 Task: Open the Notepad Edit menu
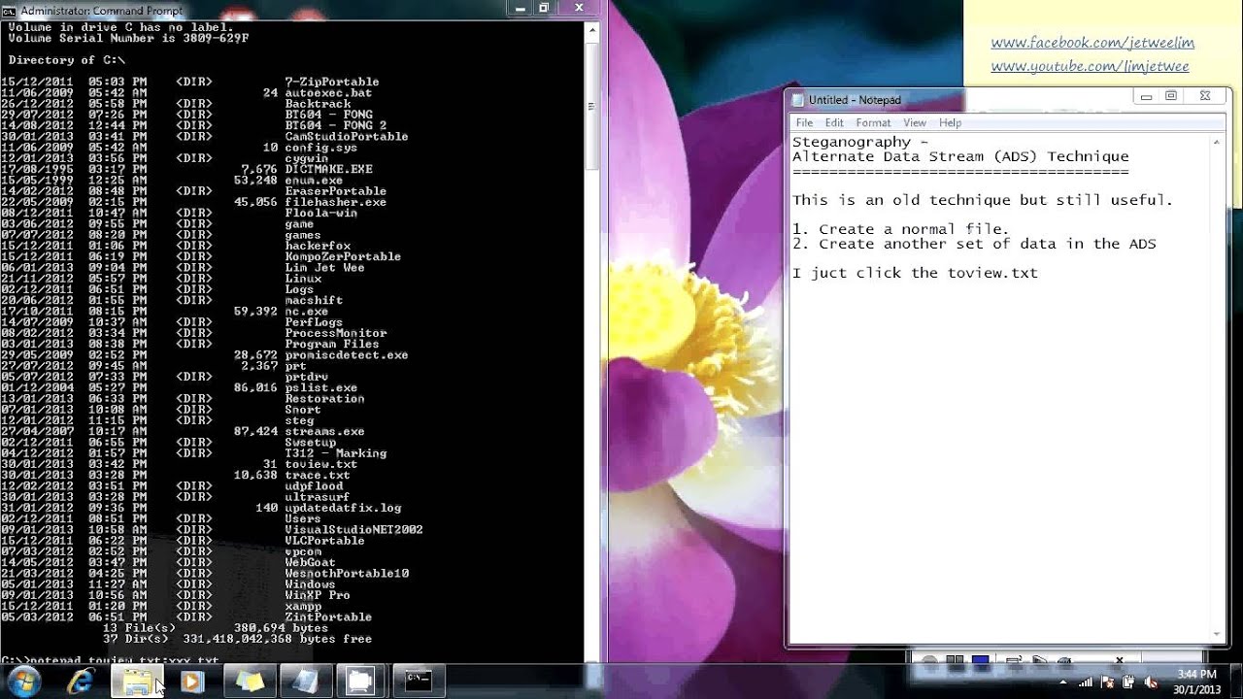[x=834, y=123]
